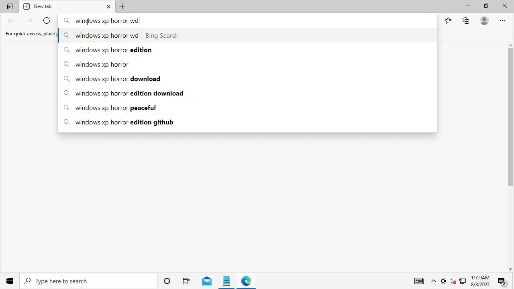514x289 pixels.
Task: Click the Microsoft Edge taskbar icon
Action: (x=246, y=281)
